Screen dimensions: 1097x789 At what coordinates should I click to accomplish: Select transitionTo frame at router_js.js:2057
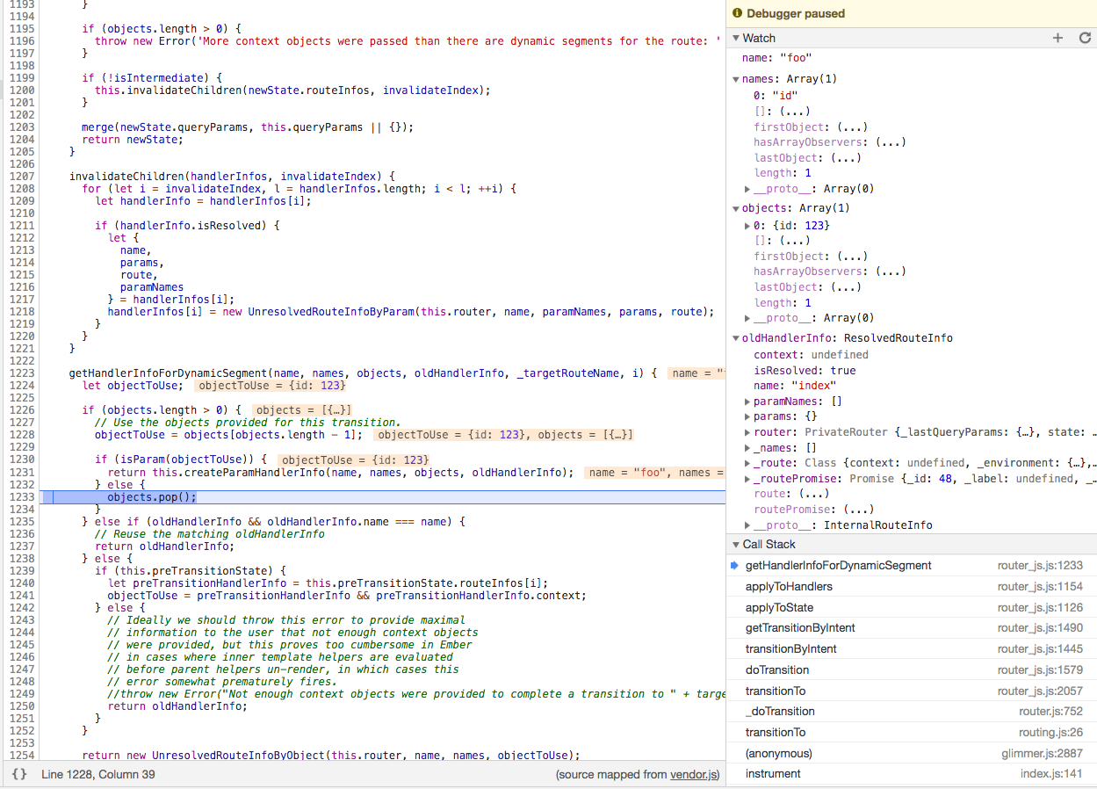[x=911, y=691]
